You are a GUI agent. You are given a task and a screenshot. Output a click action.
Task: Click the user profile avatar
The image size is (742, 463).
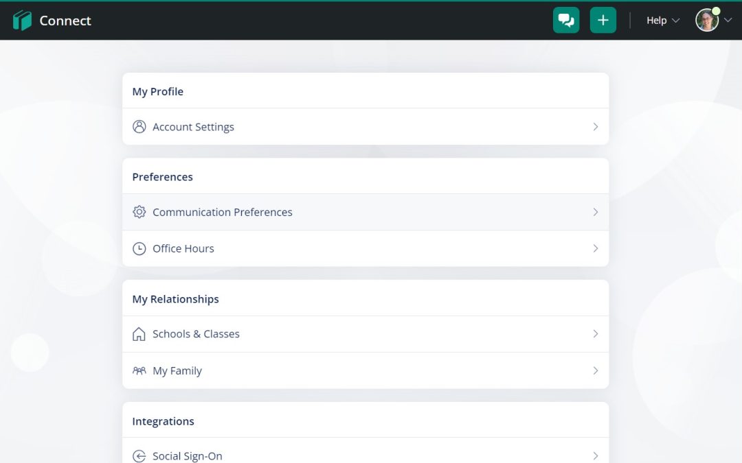click(707, 21)
